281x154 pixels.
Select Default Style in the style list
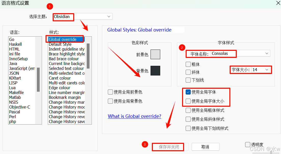pyautogui.click(x=66, y=44)
